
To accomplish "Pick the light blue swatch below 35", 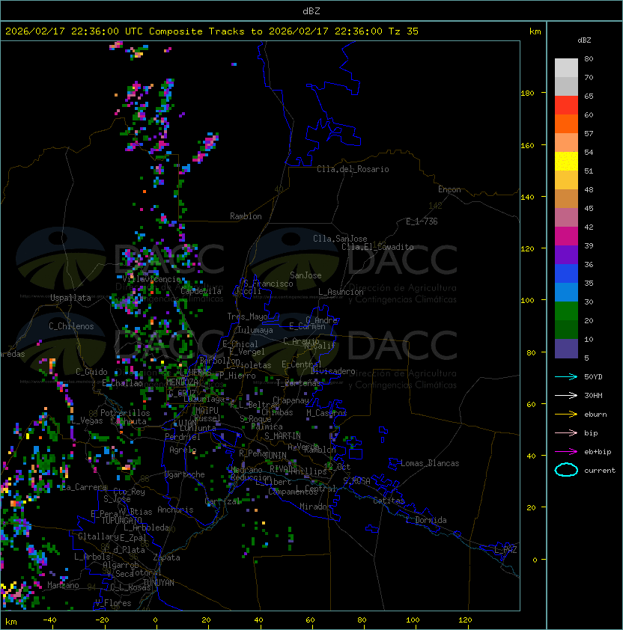I will pyautogui.click(x=566, y=293).
